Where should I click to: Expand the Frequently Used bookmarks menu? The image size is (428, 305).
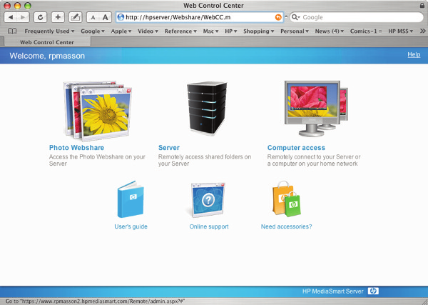tap(49, 31)
